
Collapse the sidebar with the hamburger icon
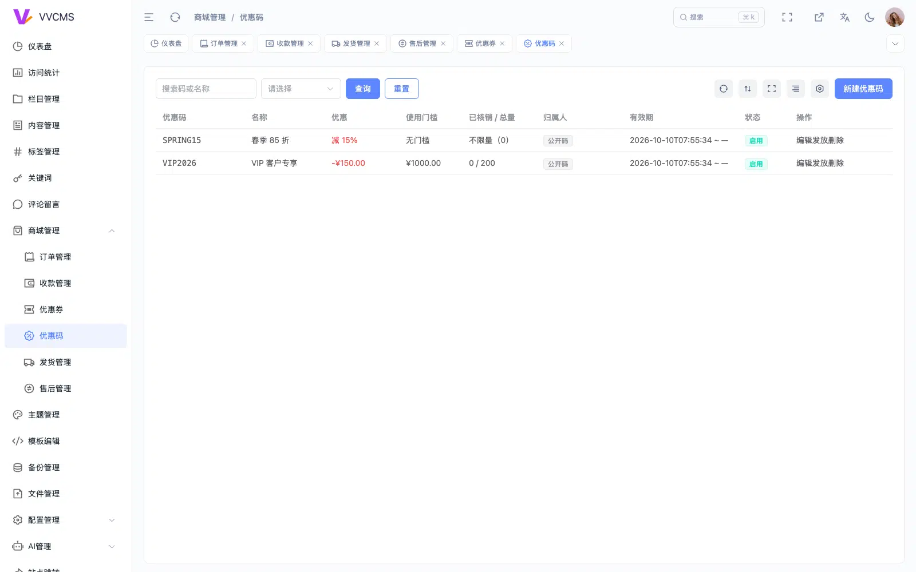click(149, 17)
